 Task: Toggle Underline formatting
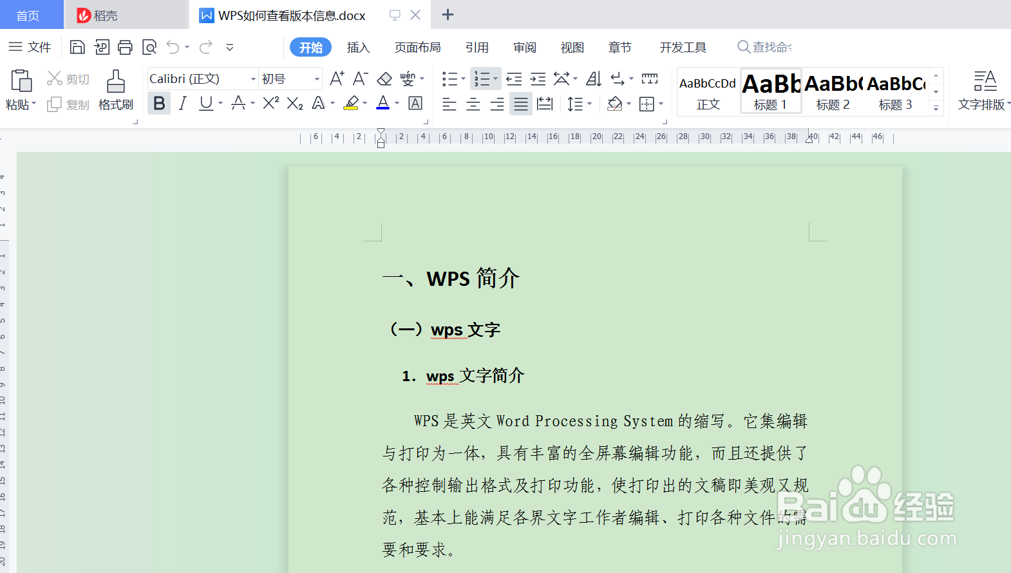(x=206, y=103)
